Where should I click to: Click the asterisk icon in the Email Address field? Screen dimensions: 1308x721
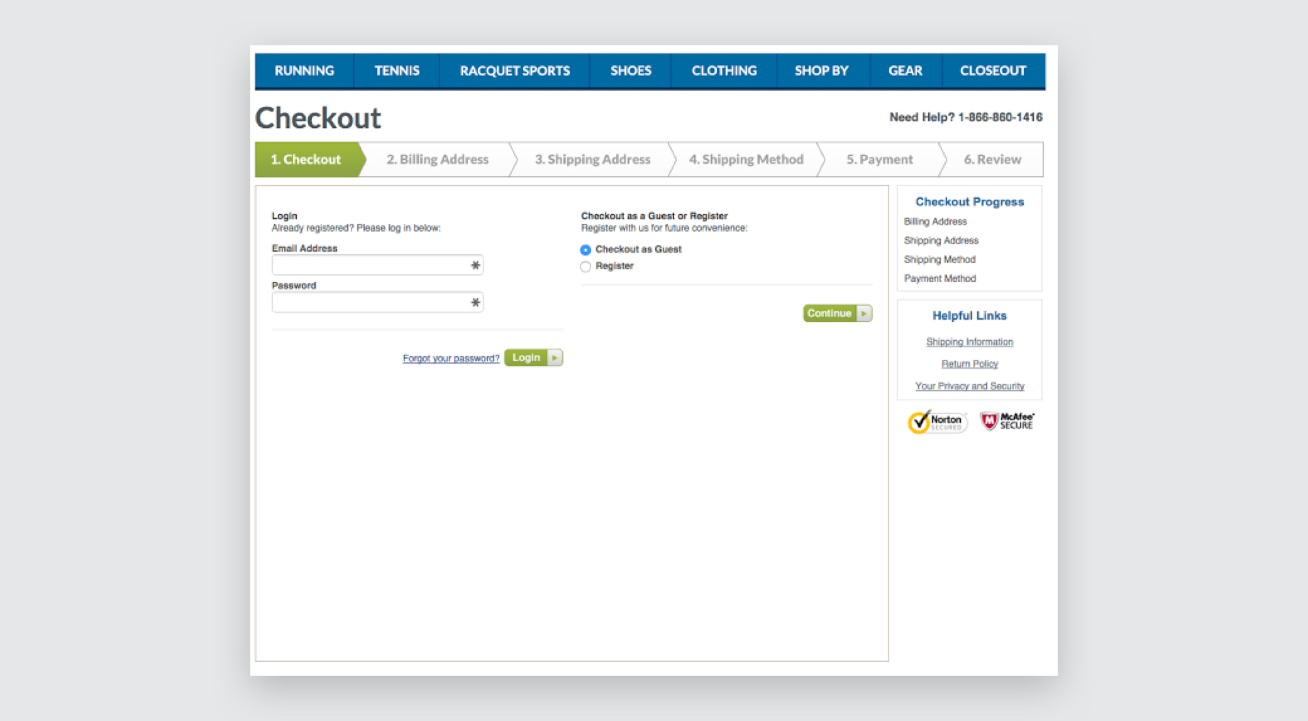[x=474, y=265]
